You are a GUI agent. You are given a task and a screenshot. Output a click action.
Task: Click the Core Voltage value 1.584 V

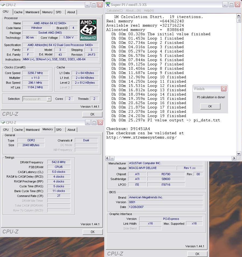68,37
